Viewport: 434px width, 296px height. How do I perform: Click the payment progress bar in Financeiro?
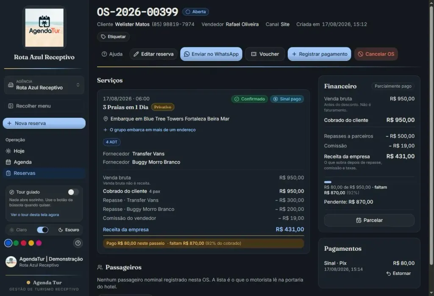tap(369, 182)
